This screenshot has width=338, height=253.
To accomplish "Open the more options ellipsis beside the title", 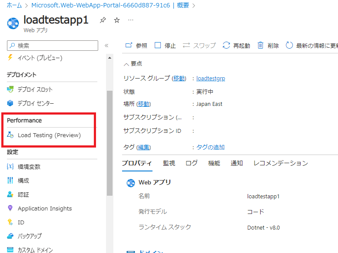I will 131,20.
